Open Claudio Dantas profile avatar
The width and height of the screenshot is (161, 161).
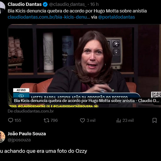coord(2,8)
